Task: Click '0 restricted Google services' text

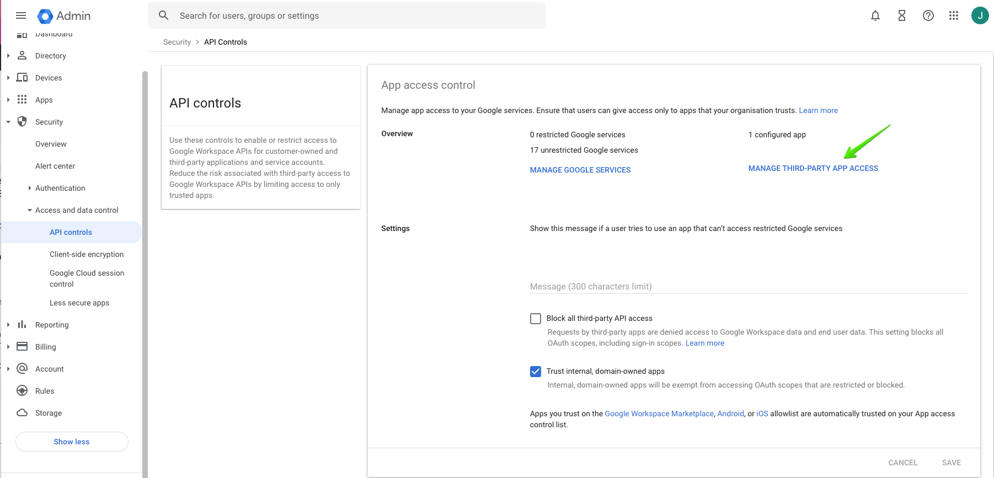Action: click(x=578, y=135)
